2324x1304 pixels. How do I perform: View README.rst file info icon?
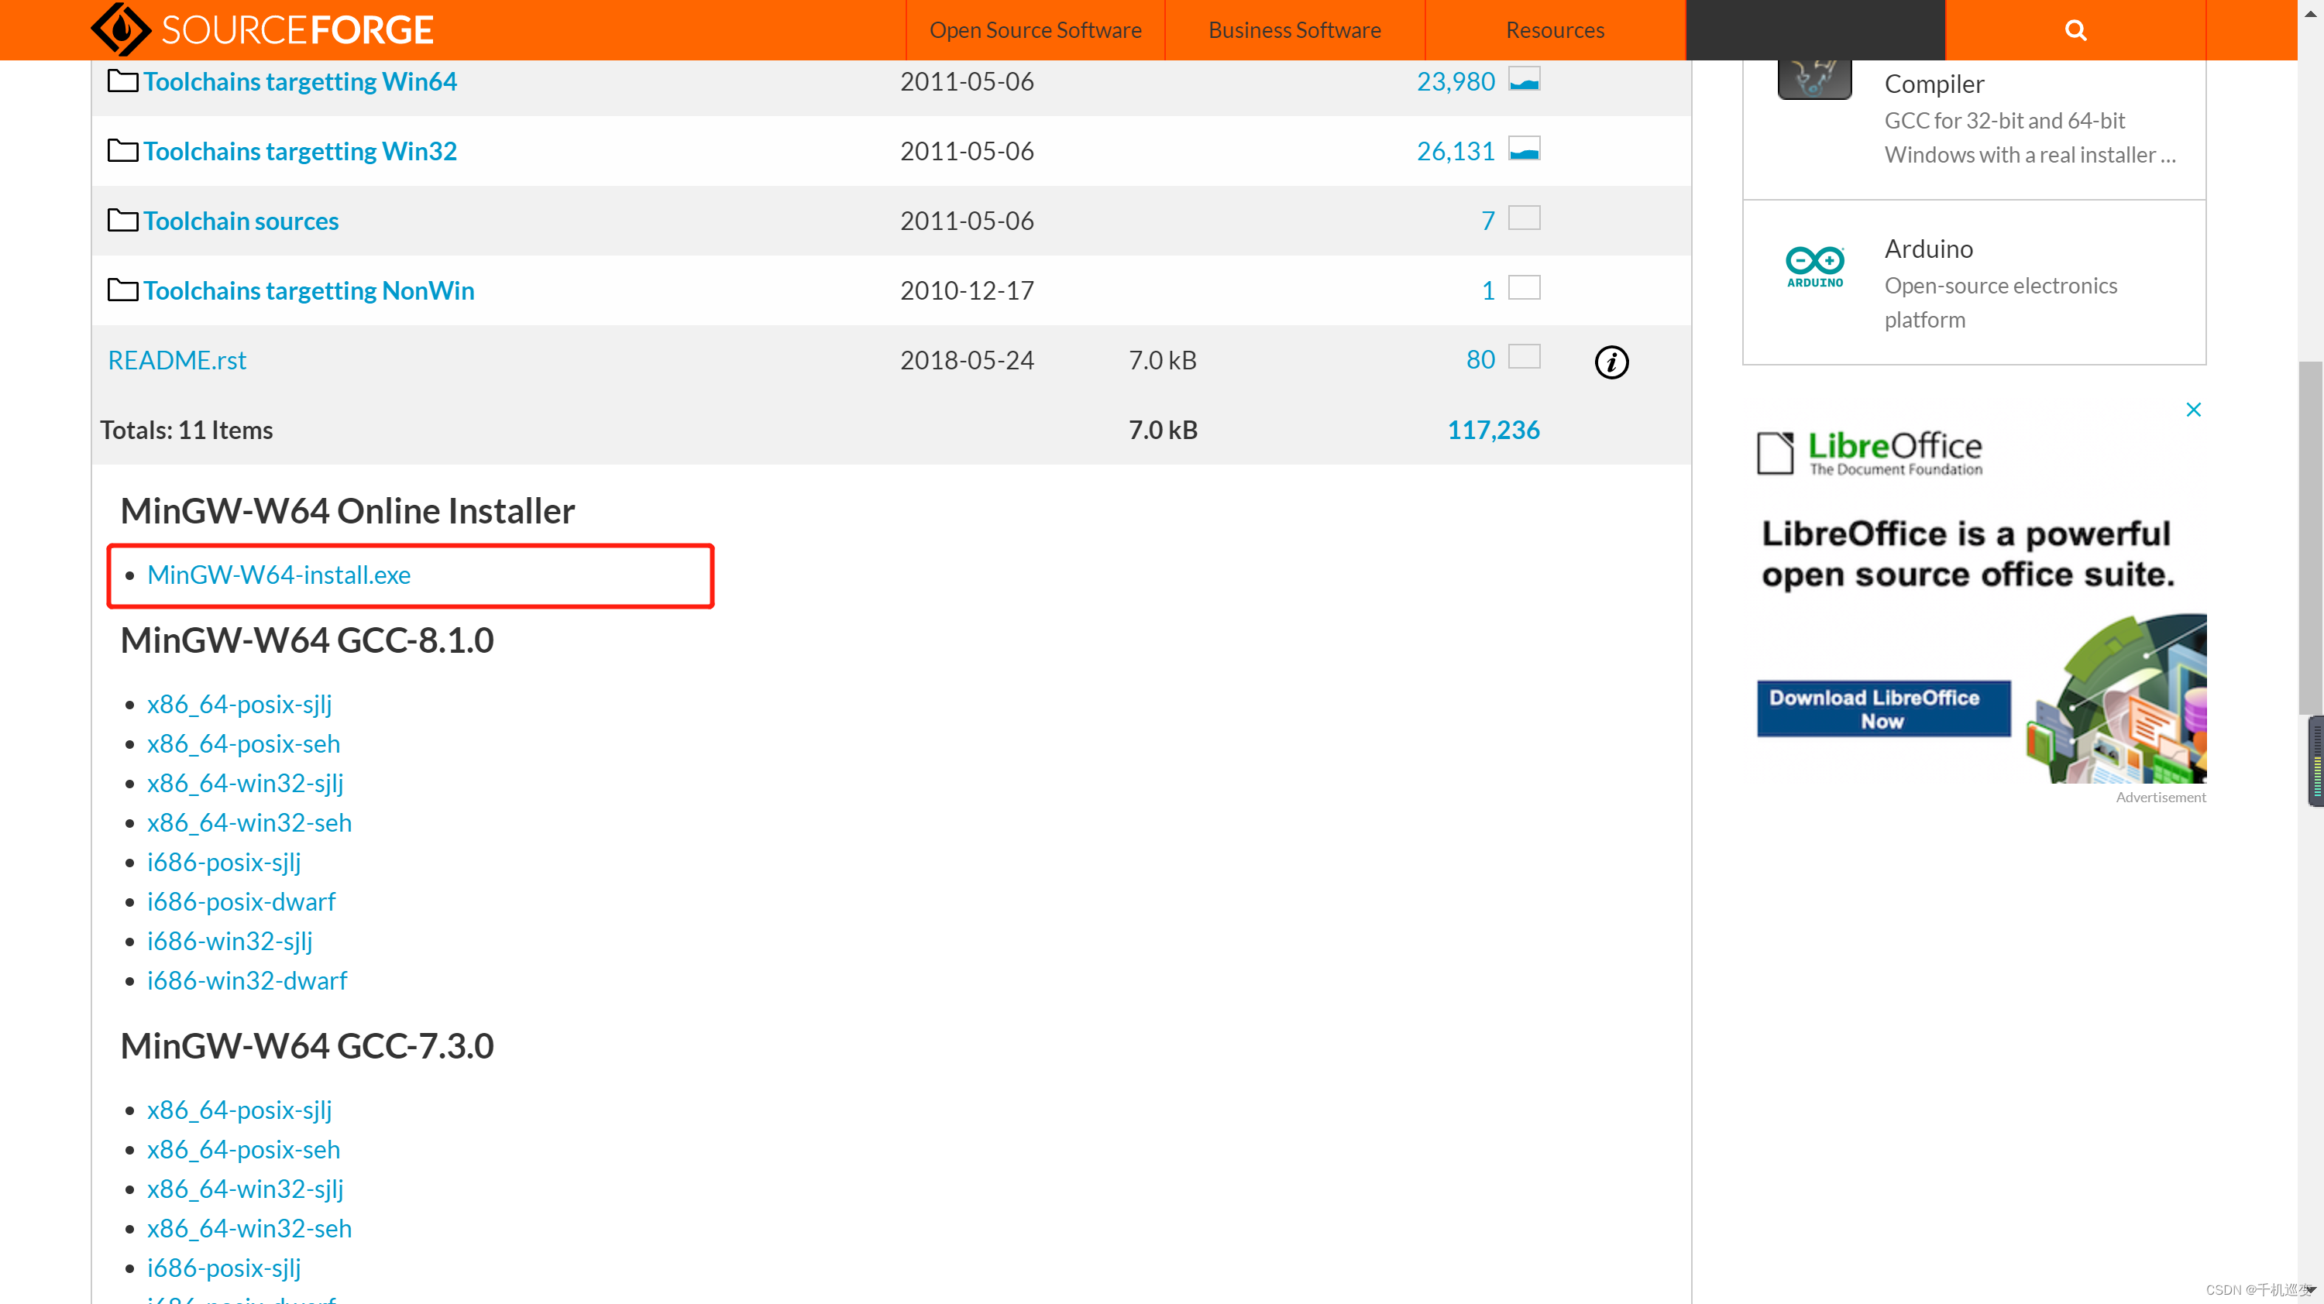coord(1611,362)
